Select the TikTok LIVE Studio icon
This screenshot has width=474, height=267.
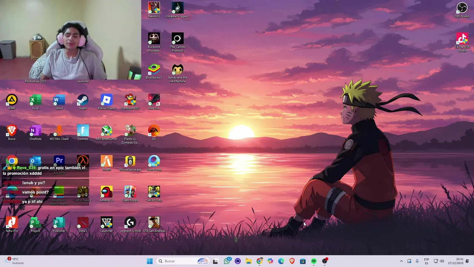462,42
